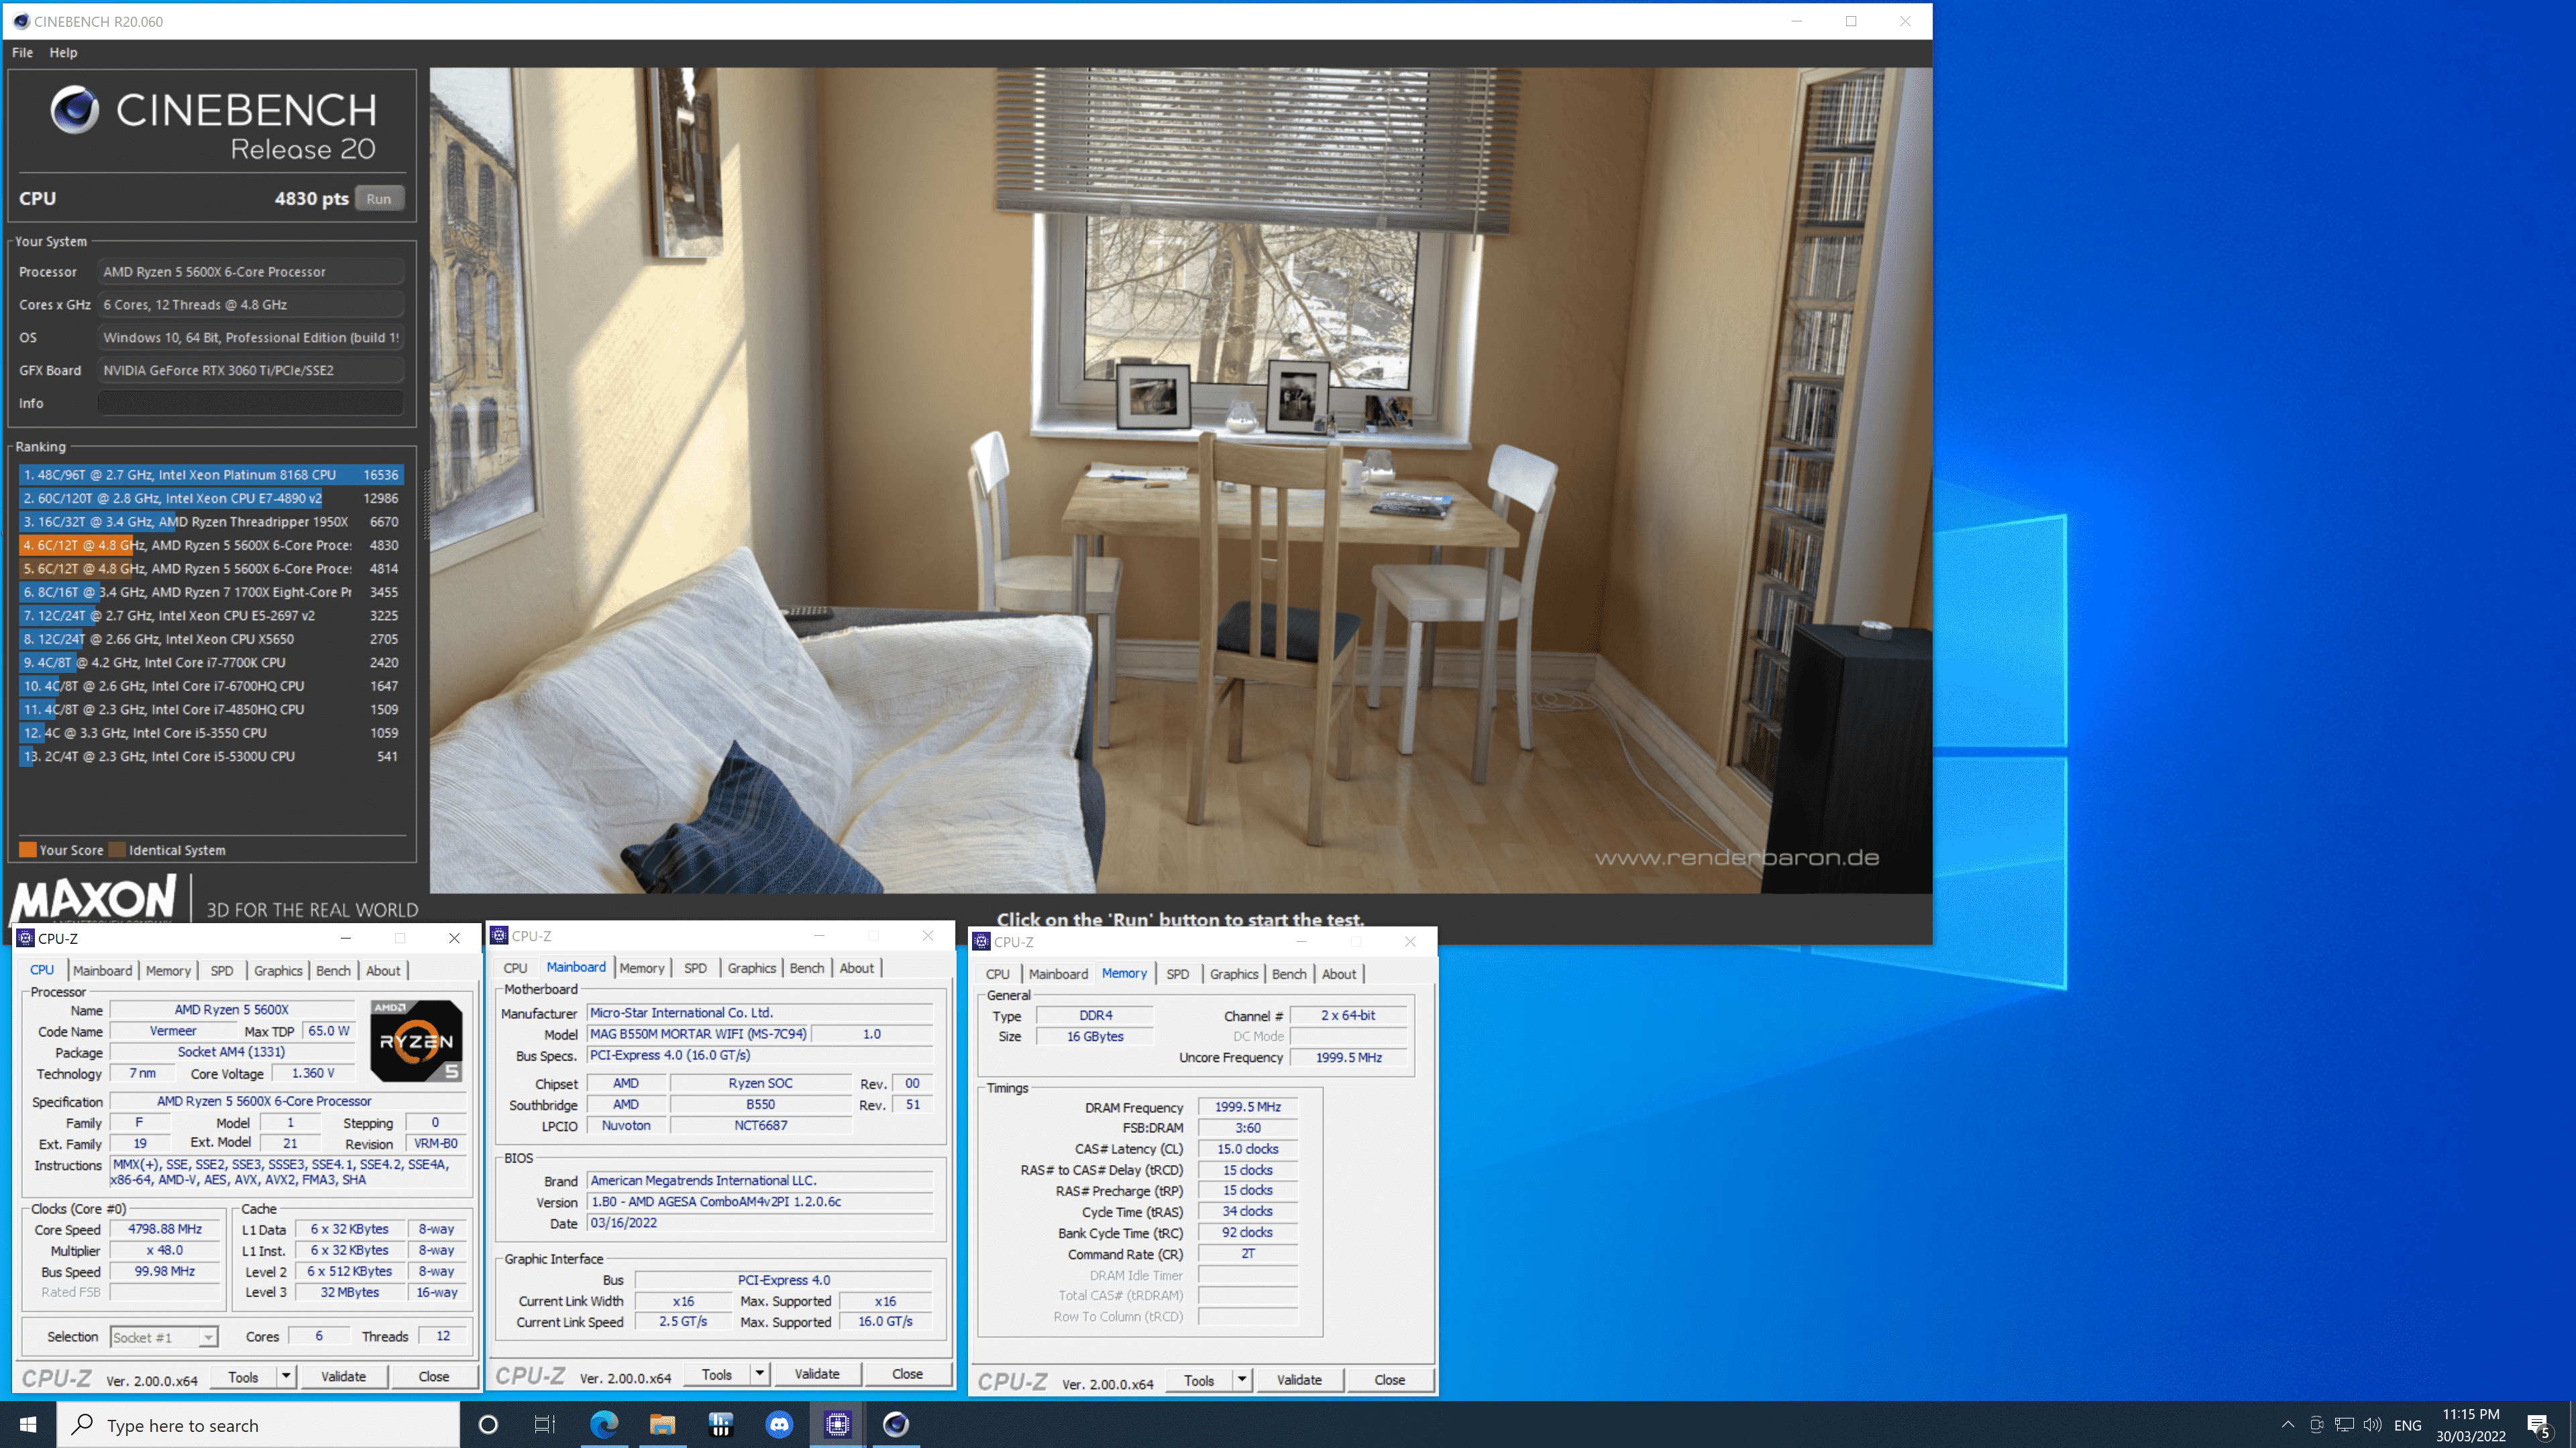Click the ENG language indicator
Image resolution: width=2576 pixels, height=1448 pixels.
click(2408, 1425)
